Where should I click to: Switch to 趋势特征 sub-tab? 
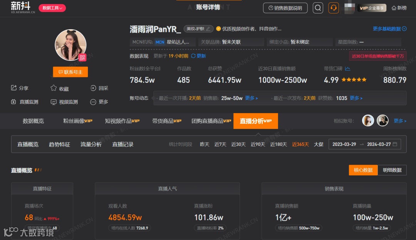click(x=59, y=144)
